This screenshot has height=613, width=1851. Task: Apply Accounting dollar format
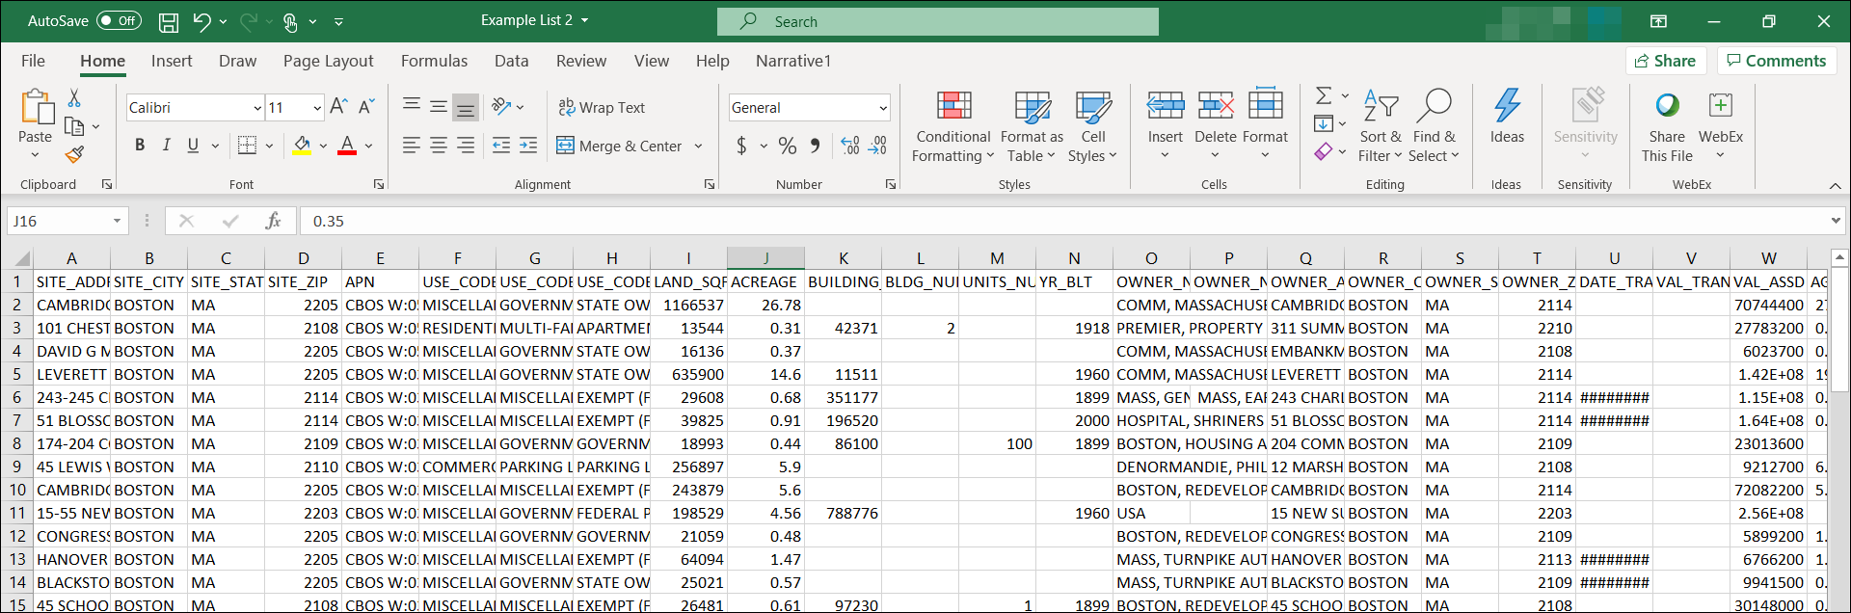[741, 146]
